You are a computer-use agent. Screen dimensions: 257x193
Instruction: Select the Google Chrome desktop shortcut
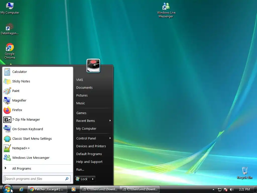[10, 51]
